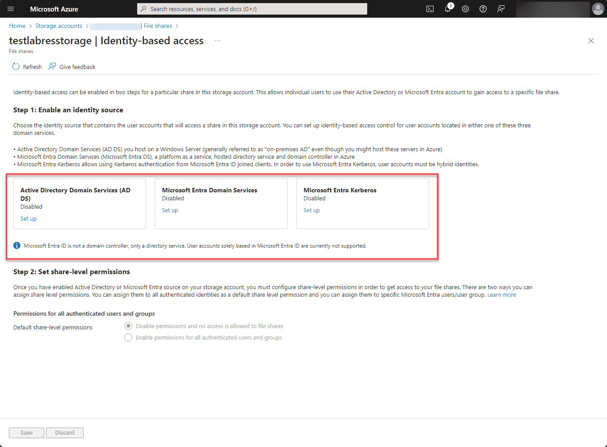The image size is (607, 447).
Task: Click the Default share-level permissions label
Action: [53, 328]
